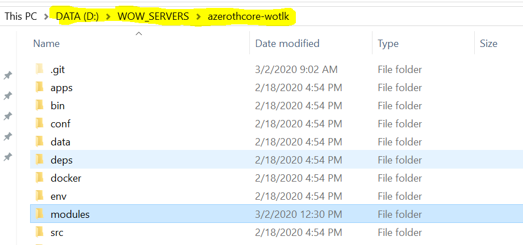Click the env folder icon
This screenshot has width=523, height=245.
[39, 196]
